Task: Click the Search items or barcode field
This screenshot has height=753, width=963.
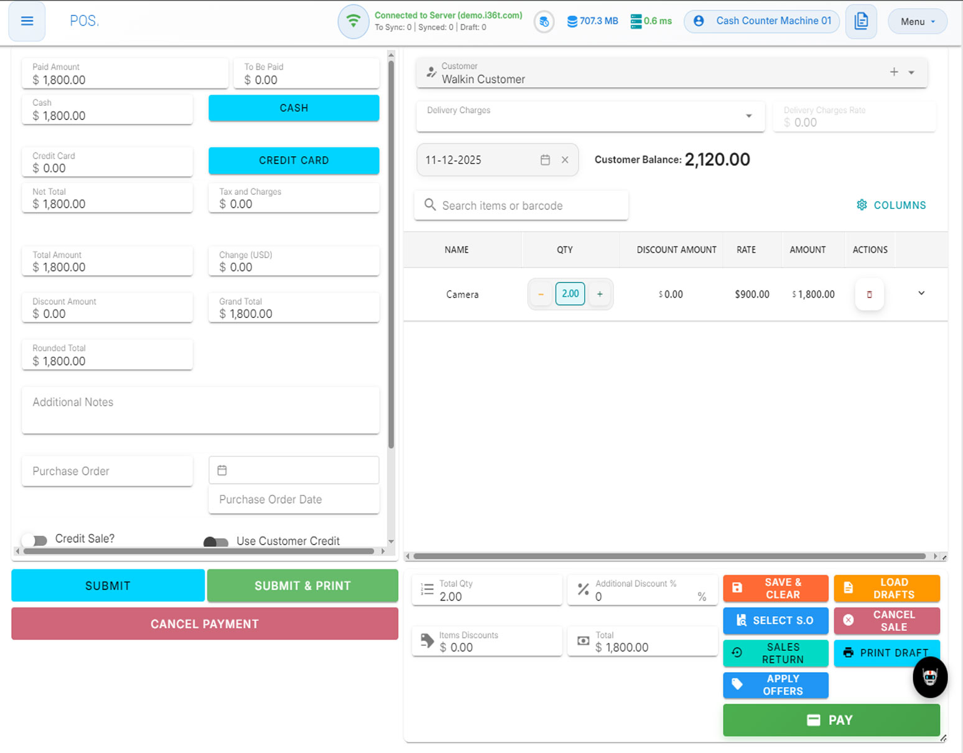Action: point(521,205)
